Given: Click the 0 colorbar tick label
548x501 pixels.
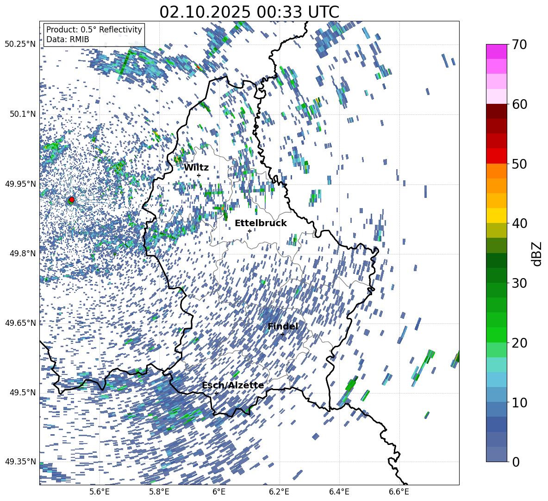Looking at the screenshot, I should 516,462.
